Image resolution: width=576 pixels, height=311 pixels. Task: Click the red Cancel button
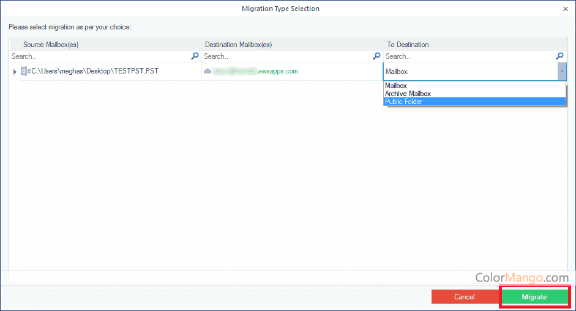click(x=464, y=297)
